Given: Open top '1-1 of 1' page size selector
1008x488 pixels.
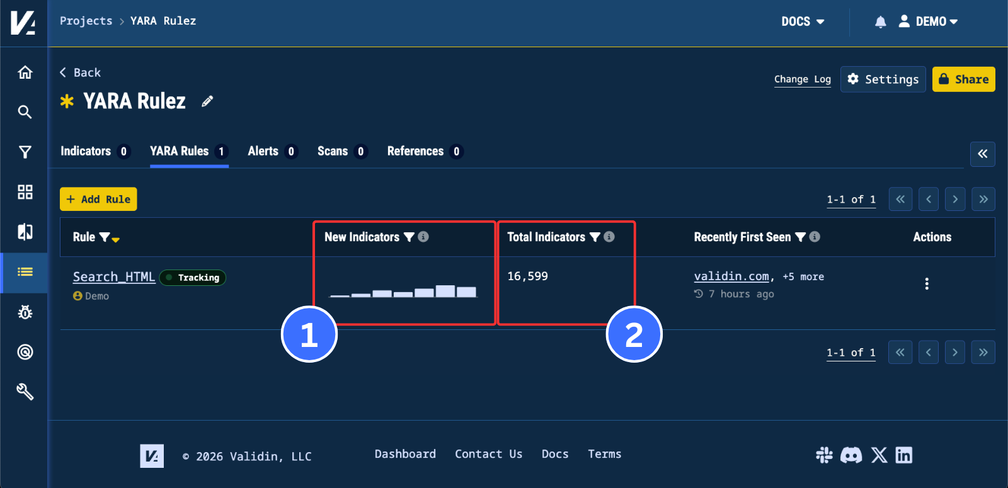Looking at the screenshot, I should click(x=851, y=200).
